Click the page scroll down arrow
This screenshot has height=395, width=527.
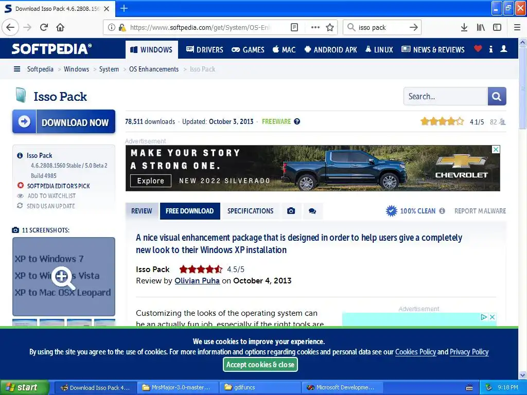point(522,375)
